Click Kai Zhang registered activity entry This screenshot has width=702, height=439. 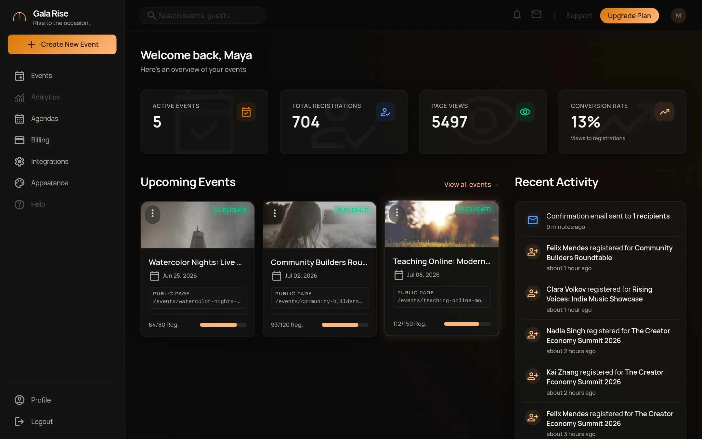pos(600,382)
